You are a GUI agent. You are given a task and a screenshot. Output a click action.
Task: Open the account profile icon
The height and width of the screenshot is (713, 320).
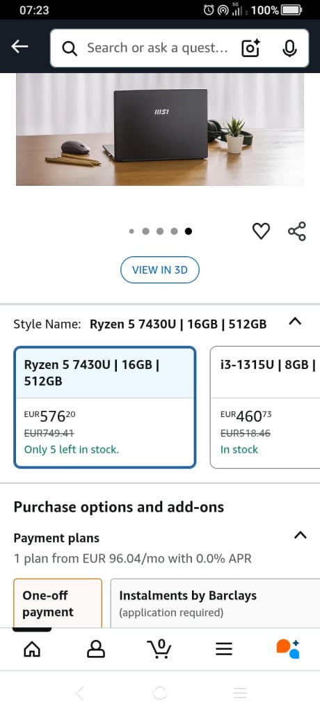point(96,649)
